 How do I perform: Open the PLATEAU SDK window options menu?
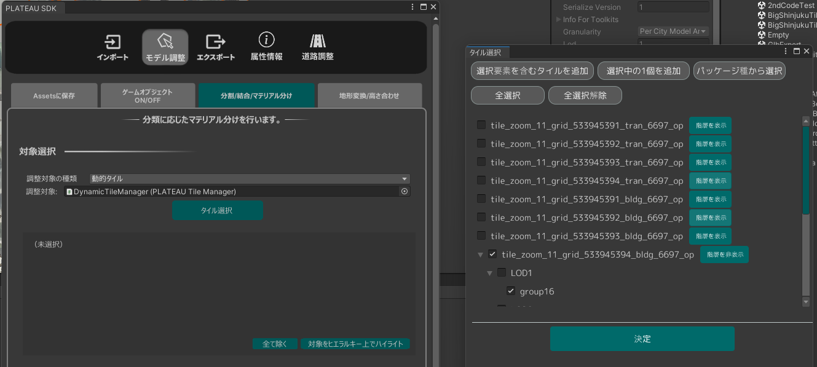[x=412, y=7]
